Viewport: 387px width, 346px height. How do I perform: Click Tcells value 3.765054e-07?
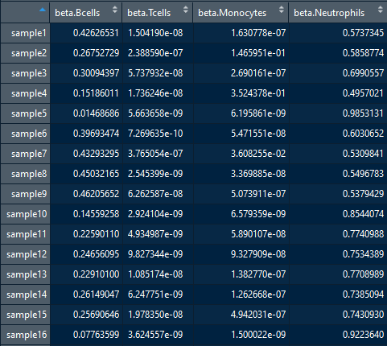155,154
